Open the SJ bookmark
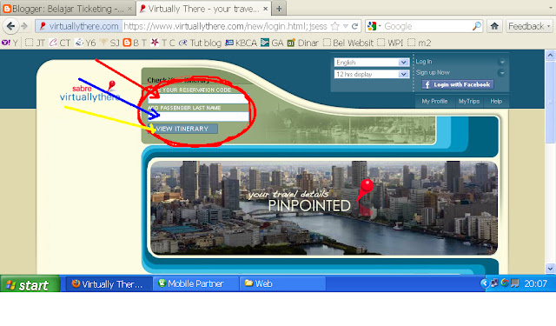 (109, 43)
